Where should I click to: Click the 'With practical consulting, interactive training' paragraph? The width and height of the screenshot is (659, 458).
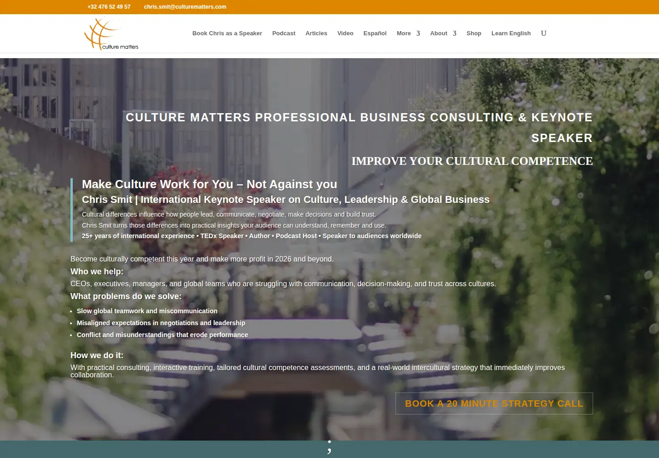(x=318, y=371)
